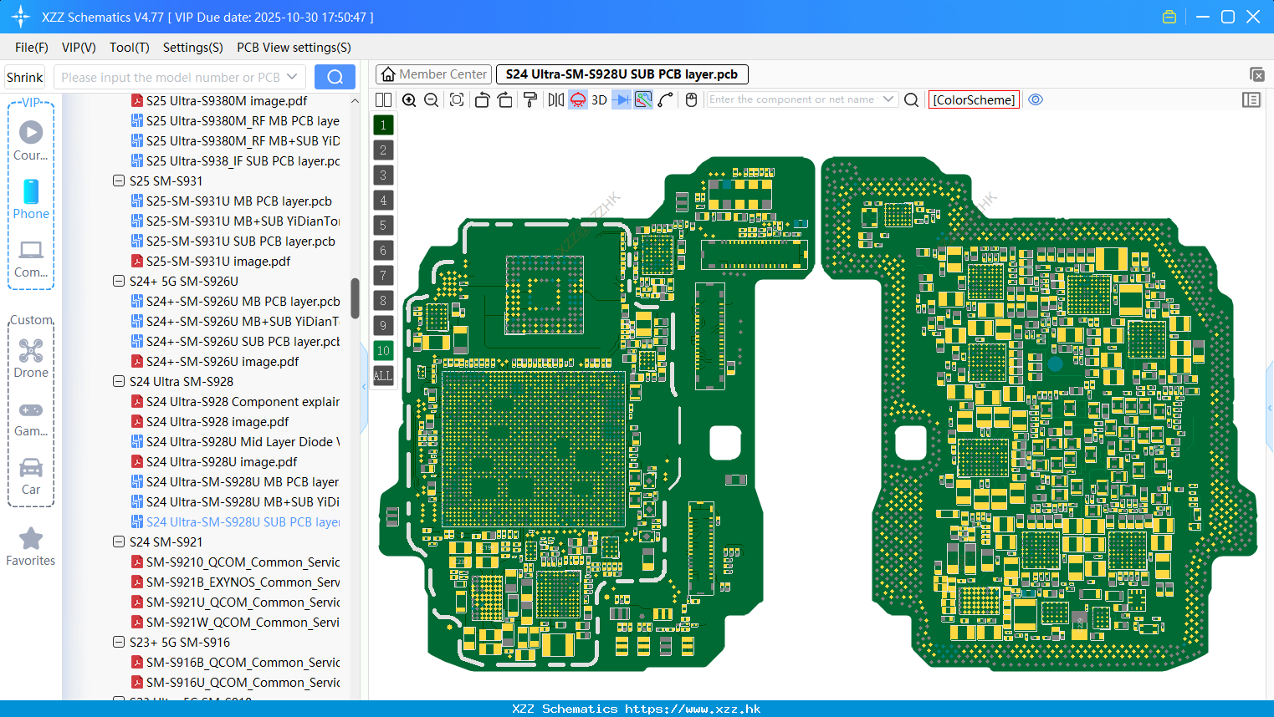
Task: Open the File(F) menu
Action: click(x=32, y=48)
